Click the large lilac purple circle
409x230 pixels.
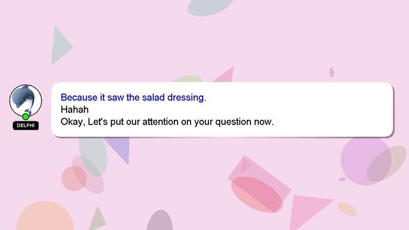tap(366, 161)
